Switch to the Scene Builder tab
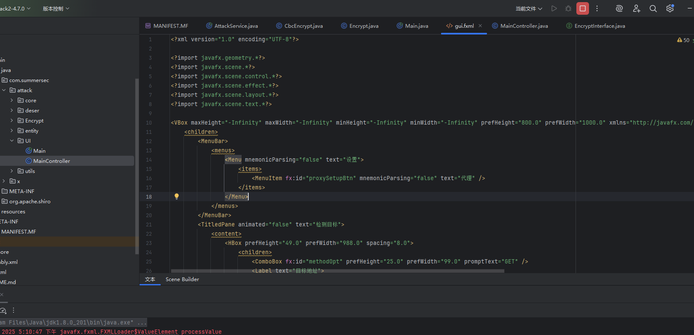 click(182, 279)
